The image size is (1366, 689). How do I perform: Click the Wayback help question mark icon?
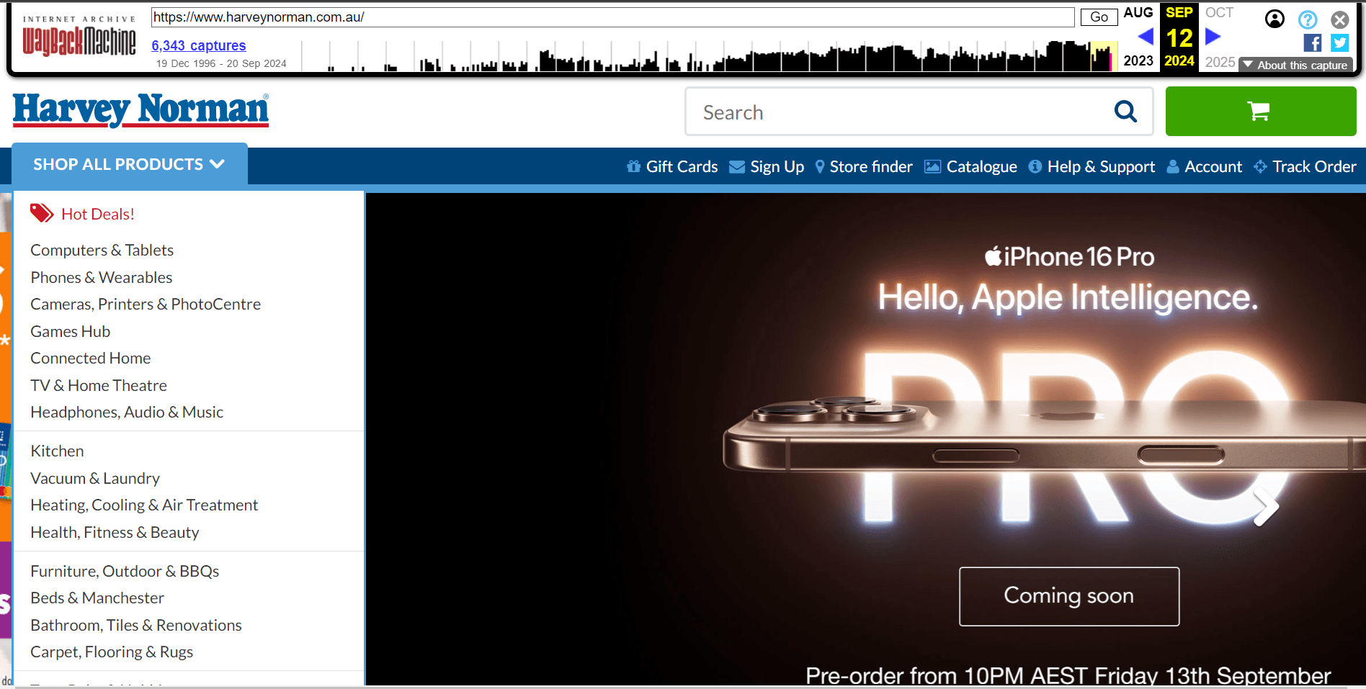(x=1308, y=19)
